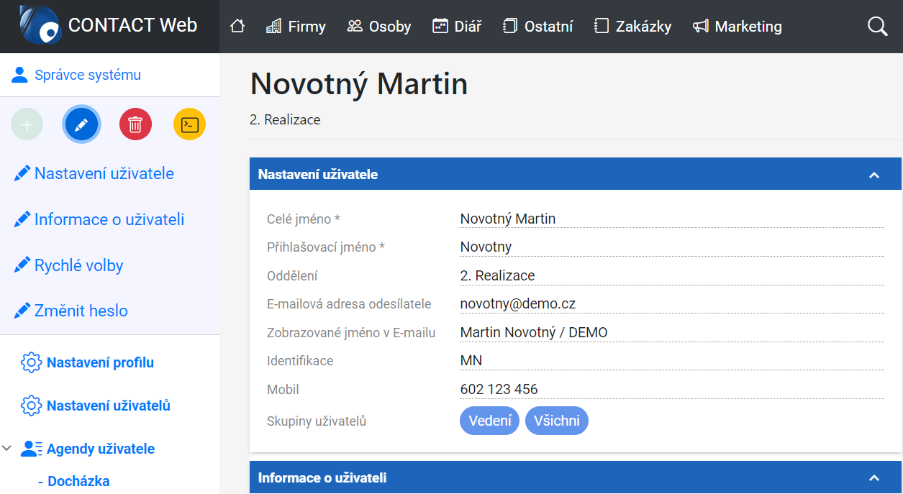Click the gear icon beside Nastavení uživatelů
Viewport: 903px width, 494px height.
point(31,406)
